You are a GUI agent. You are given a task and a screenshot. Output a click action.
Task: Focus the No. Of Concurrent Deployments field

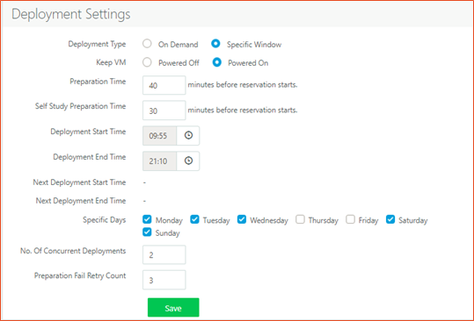[x=164, y=255]
